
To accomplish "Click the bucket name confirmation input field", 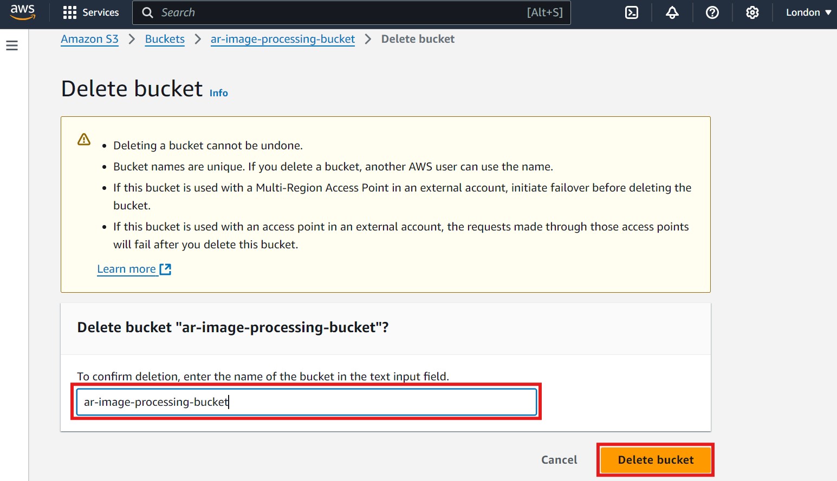I will 306,401.
